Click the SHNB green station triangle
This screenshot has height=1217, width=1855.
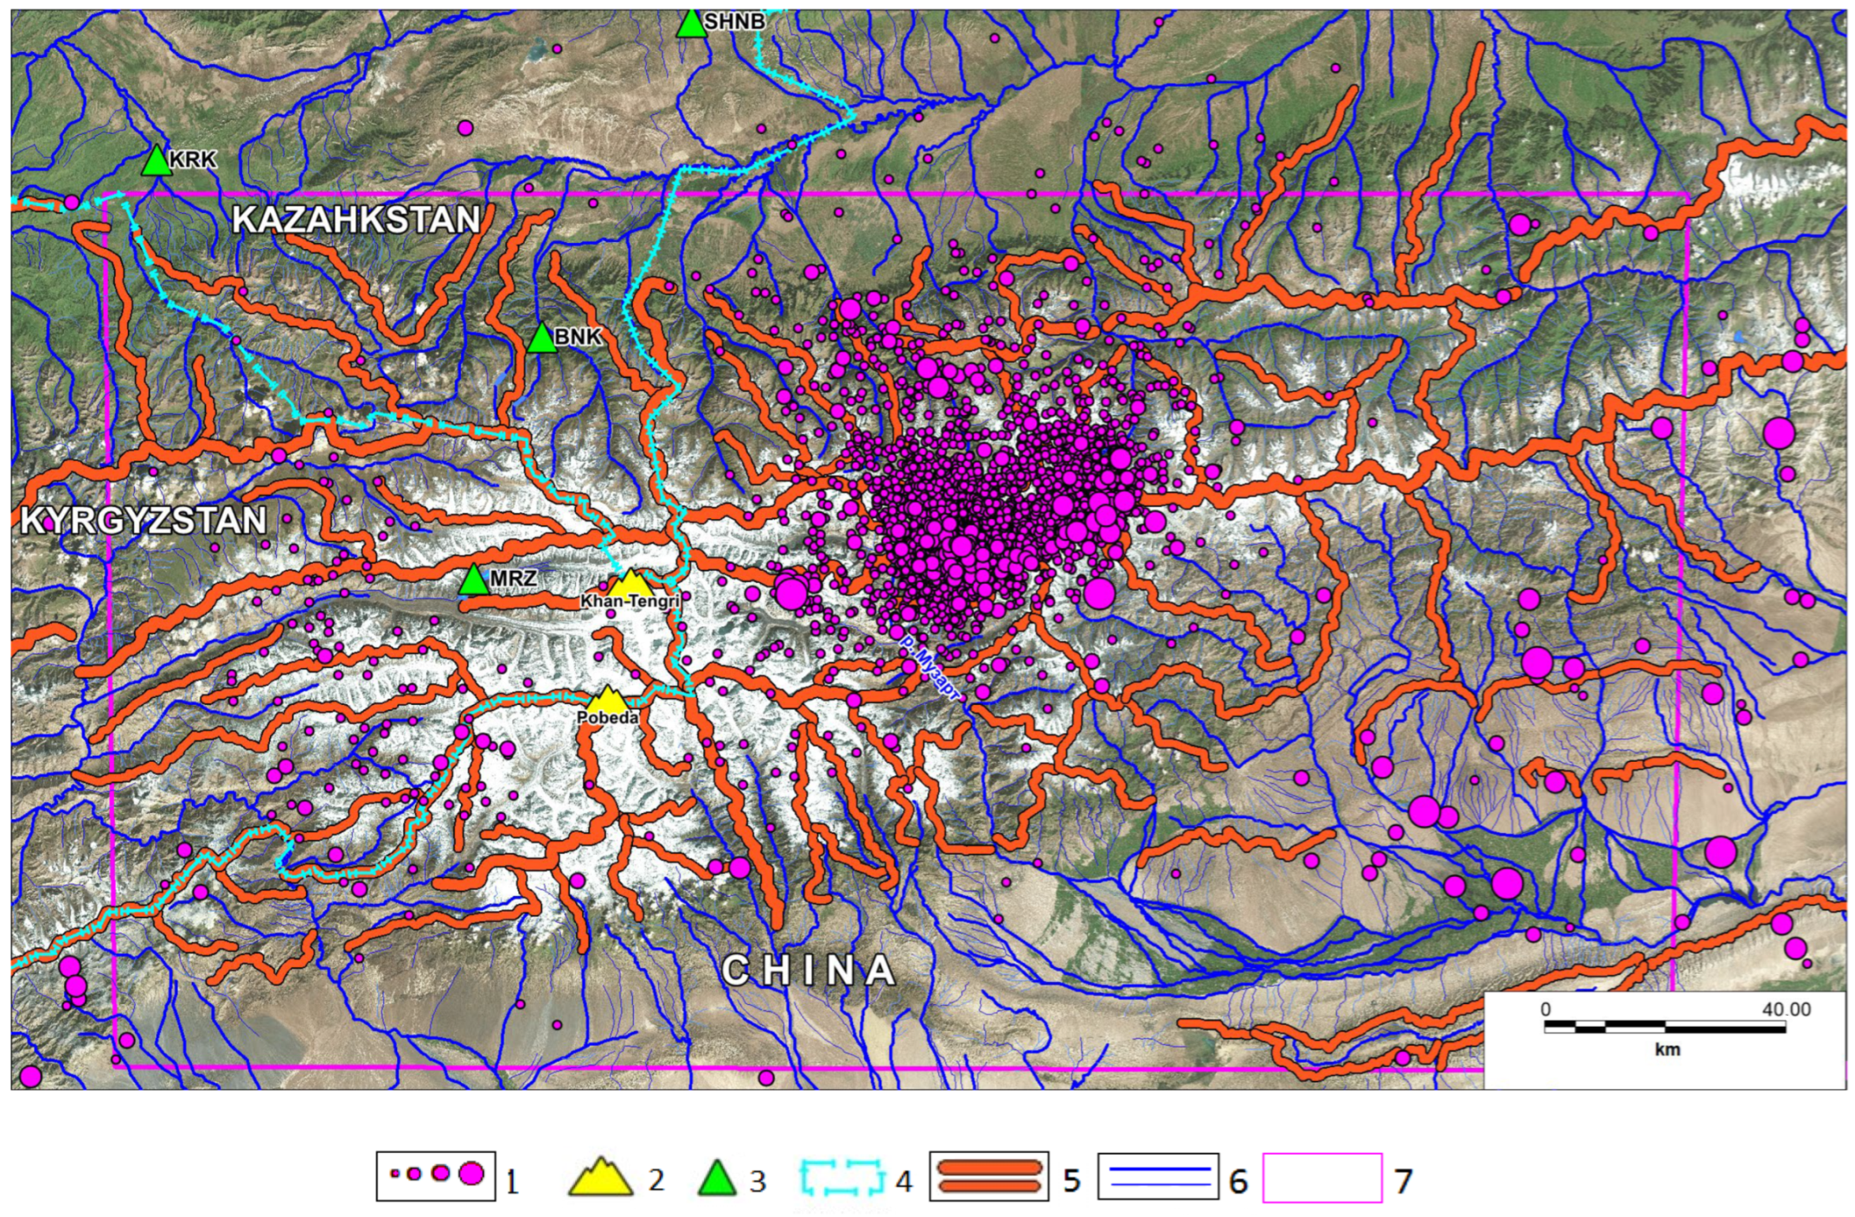click(x=691, y=24)
